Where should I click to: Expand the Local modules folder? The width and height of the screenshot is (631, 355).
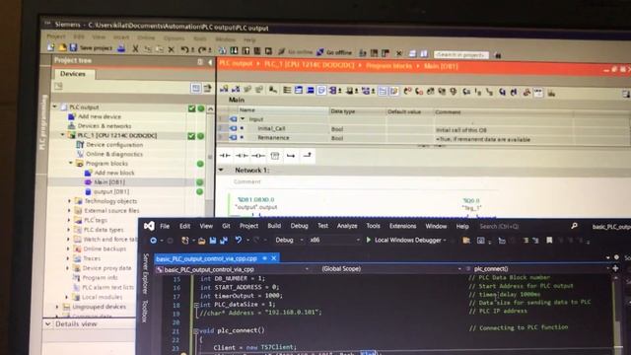(x=67, y=297)
